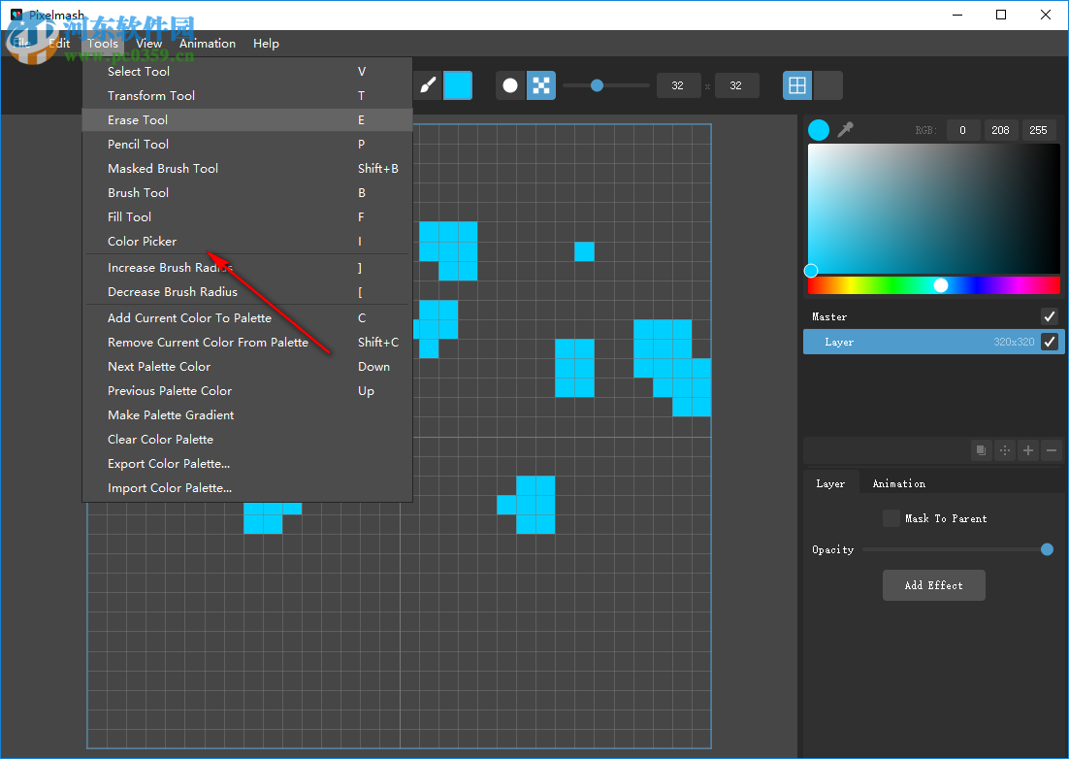Toggle the Master layer visibility checkbox
This screenshot has height=759, width=1069.
[x=1049, y=315]
